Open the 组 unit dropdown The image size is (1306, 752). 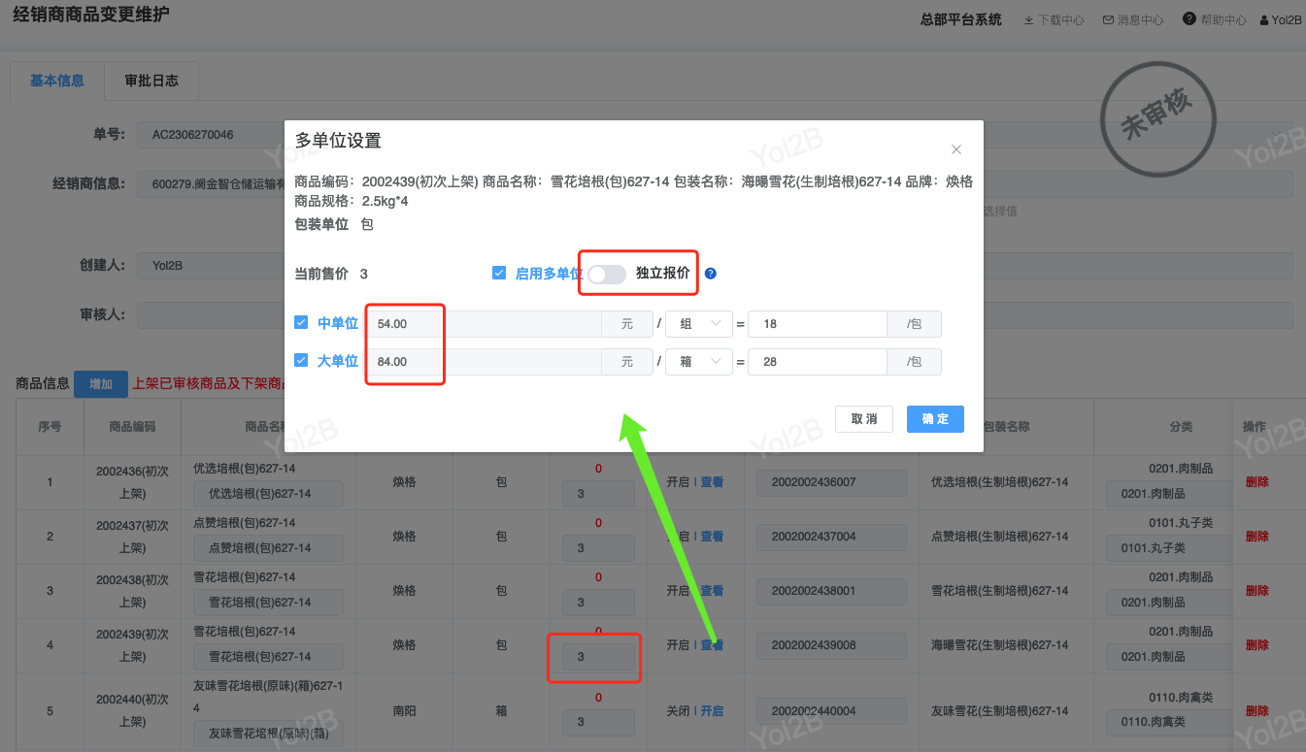[700, 324]
